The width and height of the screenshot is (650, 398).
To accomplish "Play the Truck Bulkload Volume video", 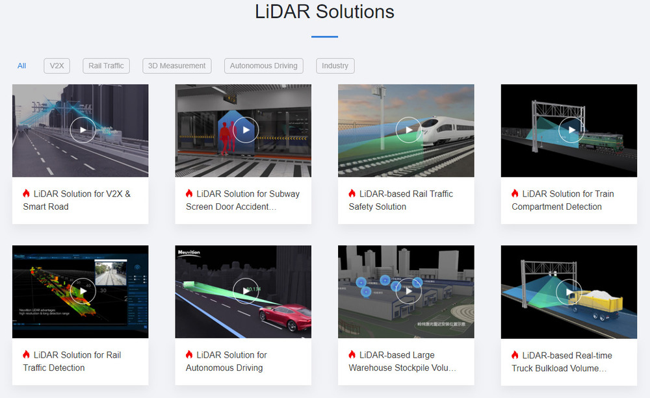I will pyautogui.click(x=571, y=291).
